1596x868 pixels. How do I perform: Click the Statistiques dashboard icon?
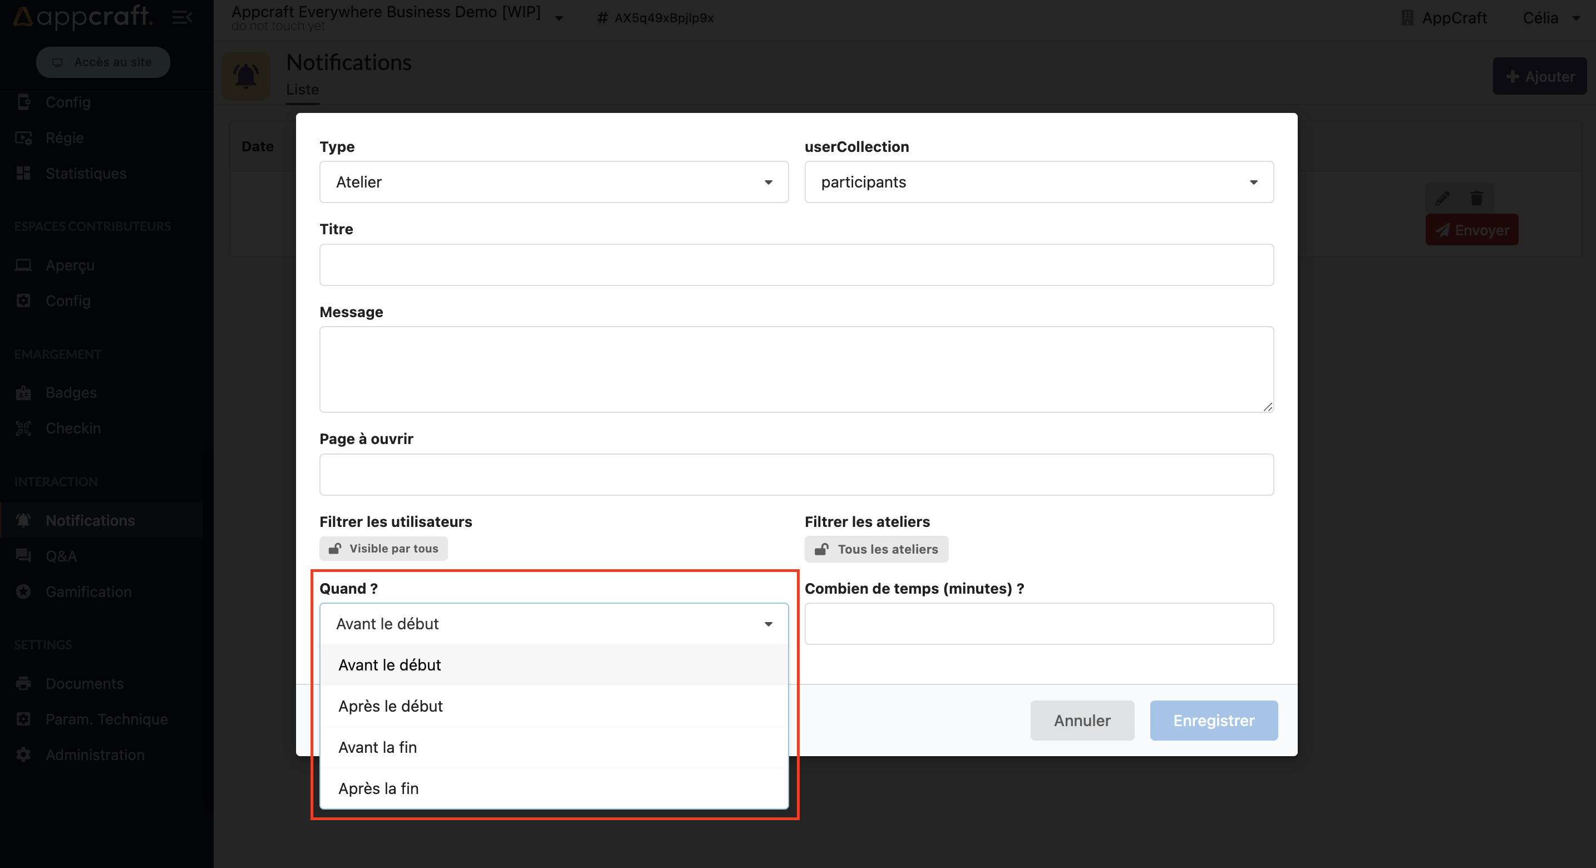click(x=23, y=174)
